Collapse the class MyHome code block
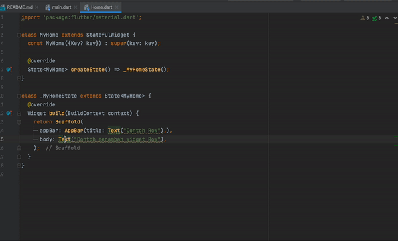Image resolution: width=398 pixels, height=241 pixels. coord(19,35)
